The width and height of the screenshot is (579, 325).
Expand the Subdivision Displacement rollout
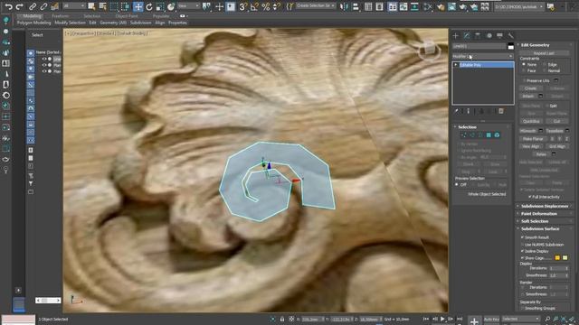pos(545,206)
